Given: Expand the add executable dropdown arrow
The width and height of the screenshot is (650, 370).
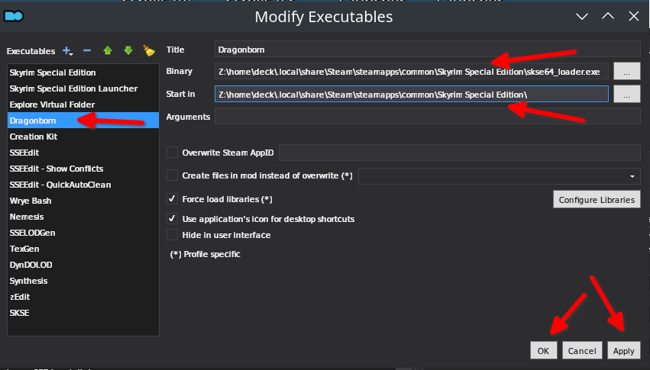Looking at the screenshot, I should pos(72,53).
